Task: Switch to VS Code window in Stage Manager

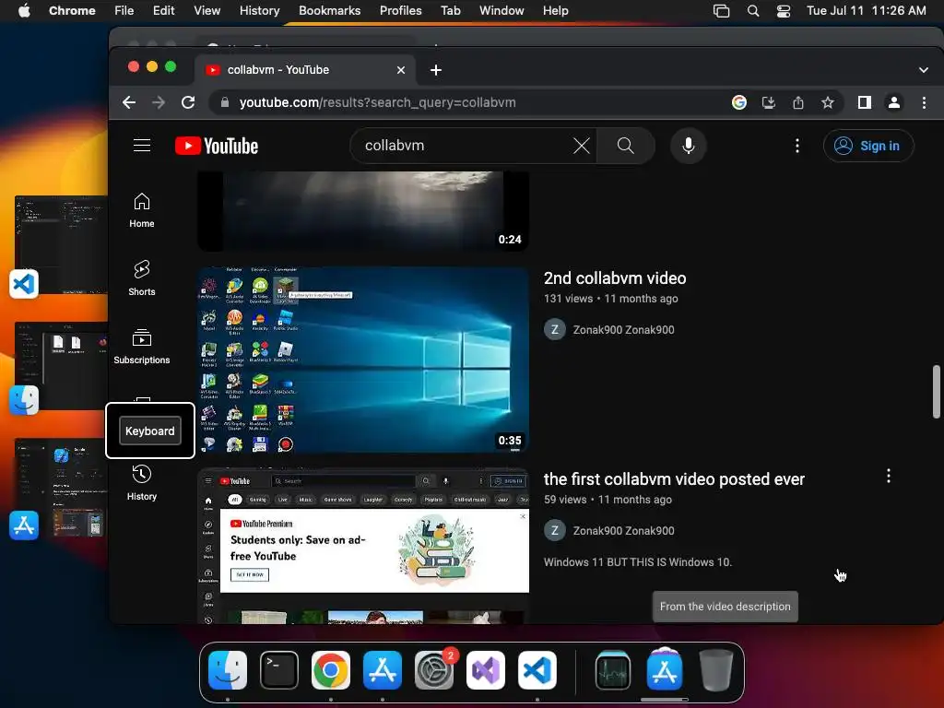Action: (x=60, y=245)
